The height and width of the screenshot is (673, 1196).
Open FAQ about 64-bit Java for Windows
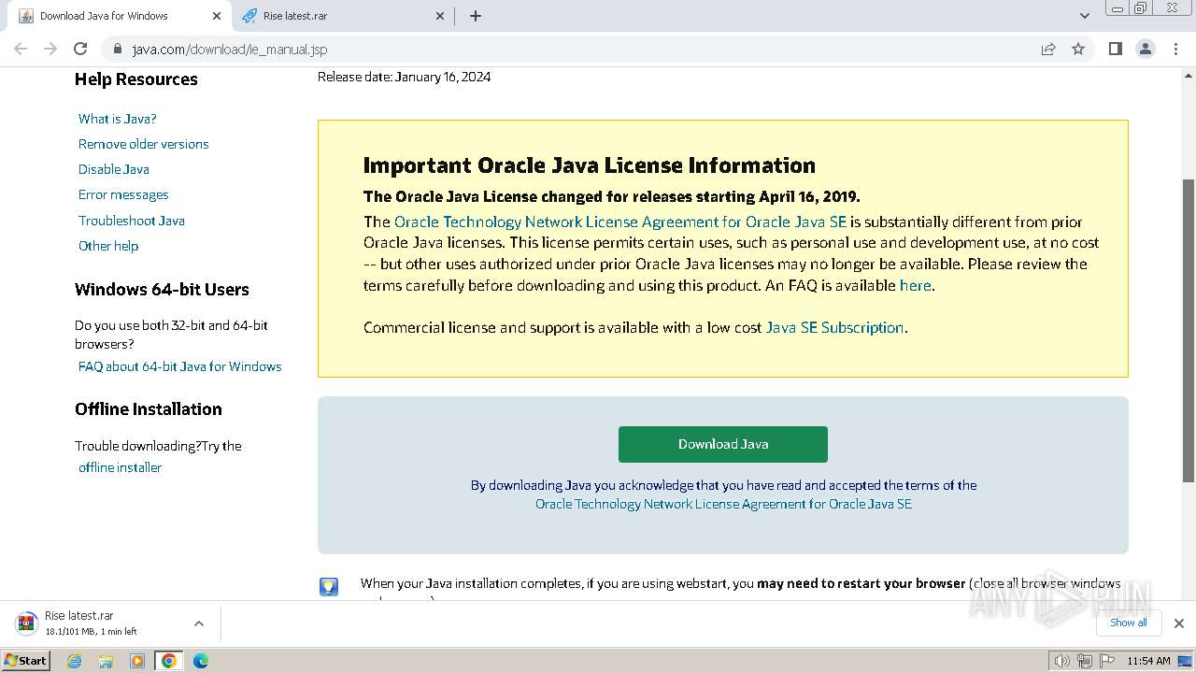pos(180,366)
